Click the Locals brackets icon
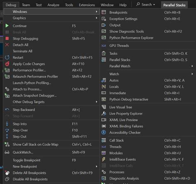Image resolution: width=196 pixels, height=184 pixels. tap(104, 87)
